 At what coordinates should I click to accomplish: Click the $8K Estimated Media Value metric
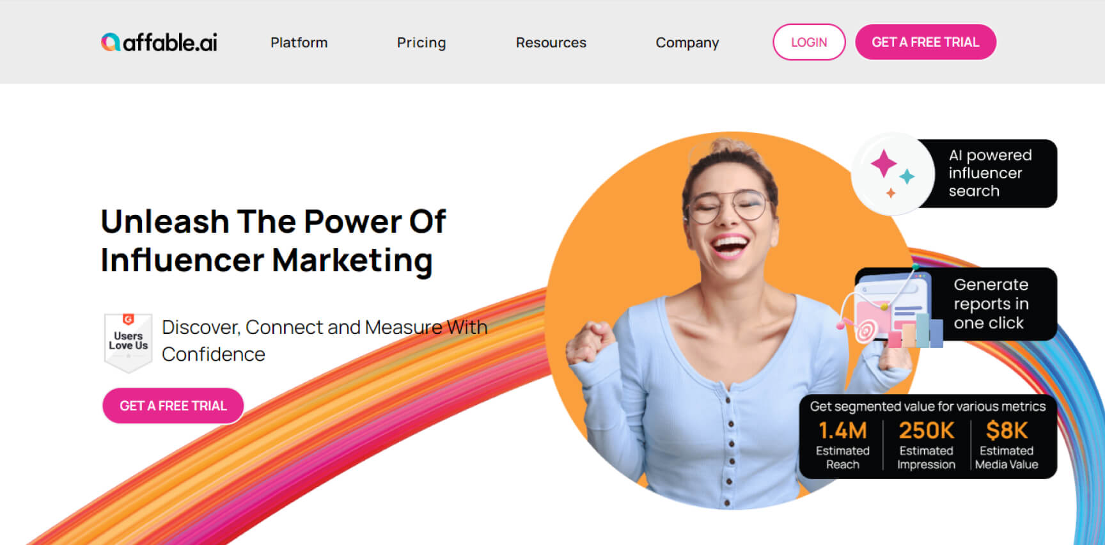coord(1007,446)
